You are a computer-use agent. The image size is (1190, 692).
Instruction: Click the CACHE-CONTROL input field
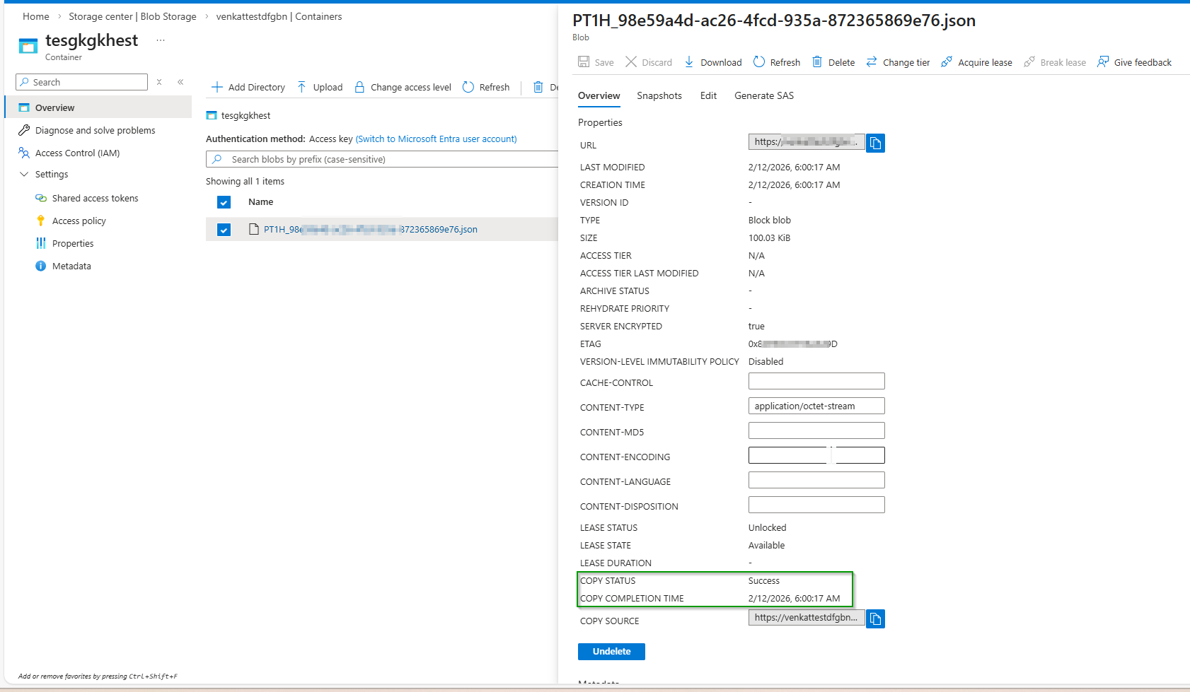(x=816, y=381)
